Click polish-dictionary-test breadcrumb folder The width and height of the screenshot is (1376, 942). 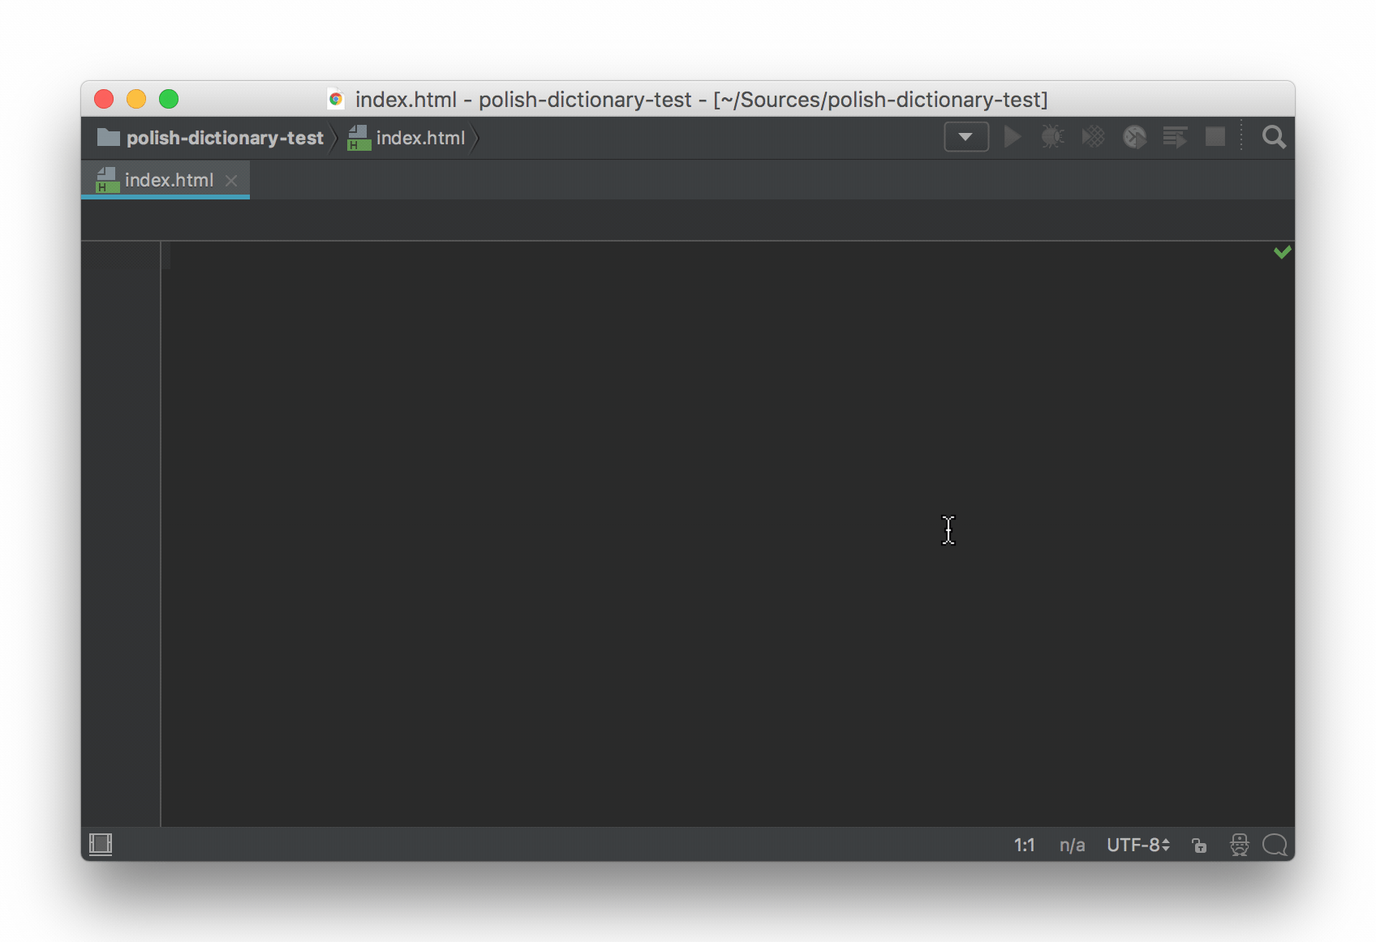(x=210, y=138)
